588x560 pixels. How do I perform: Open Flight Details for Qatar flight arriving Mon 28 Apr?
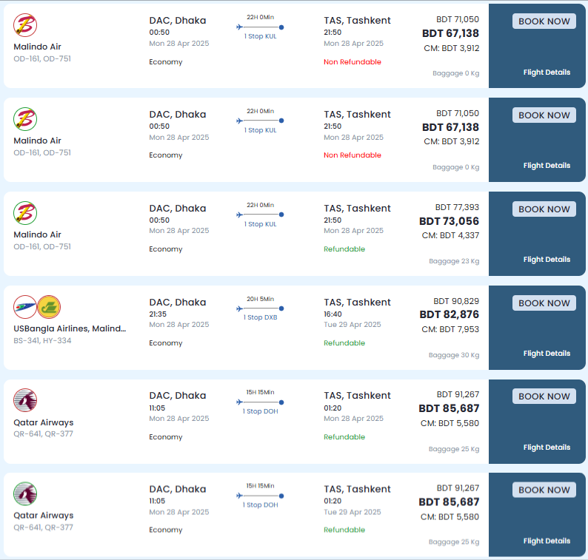point(547,448)
